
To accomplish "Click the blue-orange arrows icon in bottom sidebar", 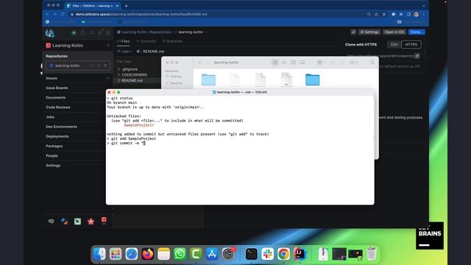I will click(64, 222).
